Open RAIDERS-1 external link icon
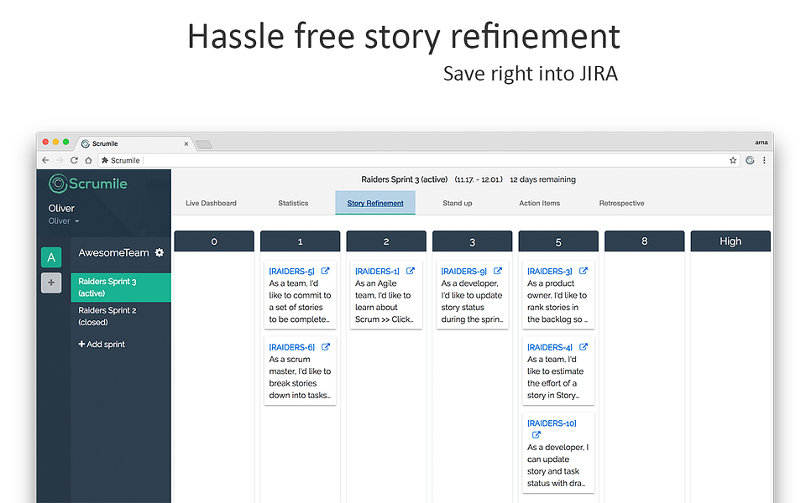 pos(411,271)
